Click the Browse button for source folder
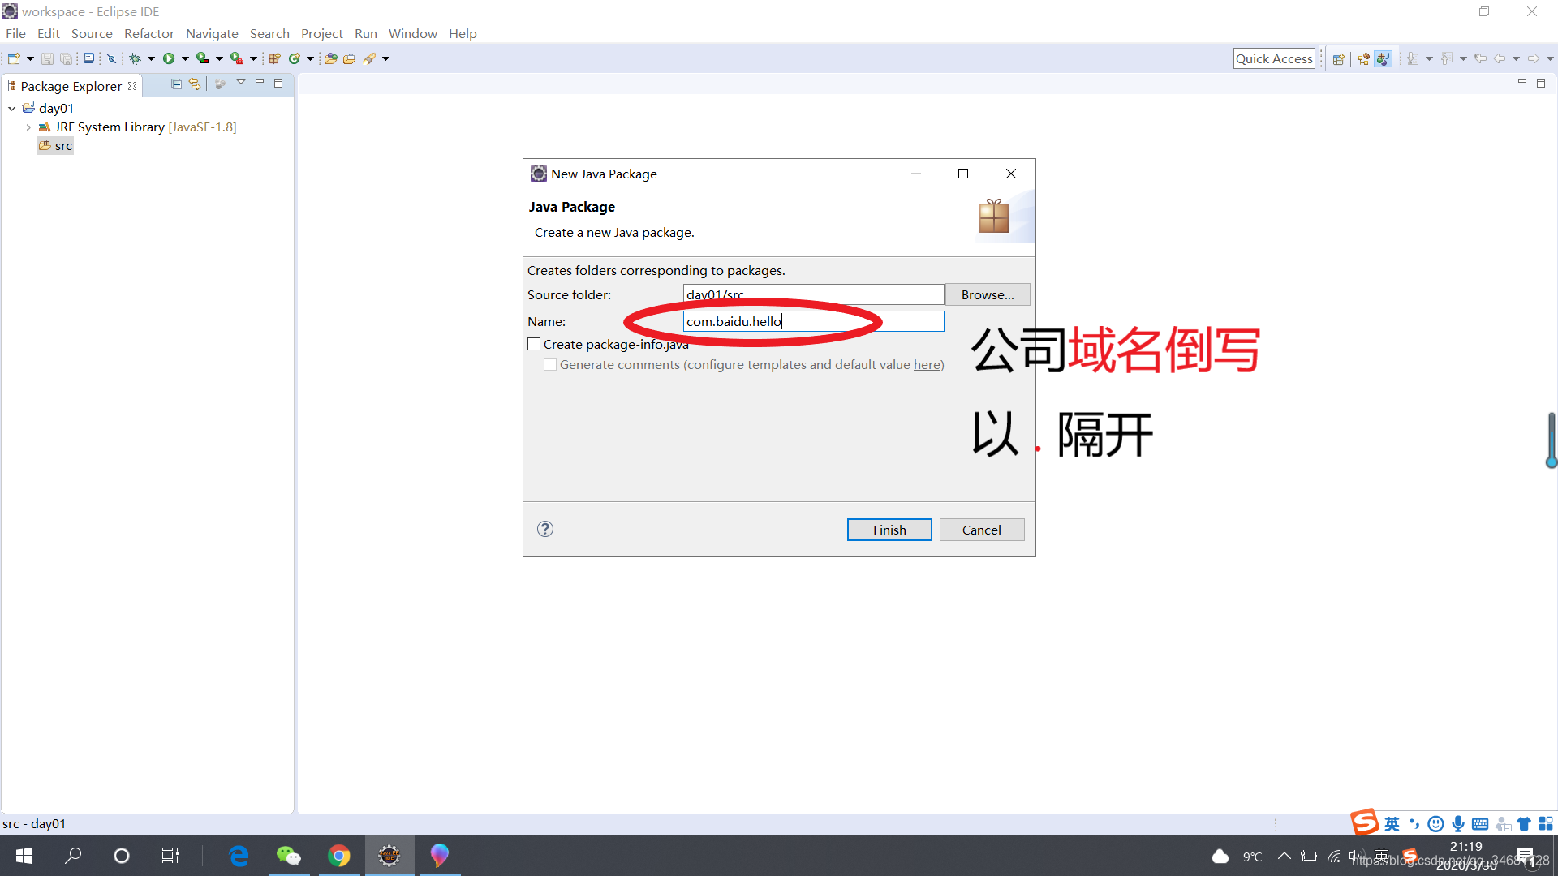Image resolution: width=1558 pixels, height=876 pixels. pyautogui.click(x=984, y=294)
